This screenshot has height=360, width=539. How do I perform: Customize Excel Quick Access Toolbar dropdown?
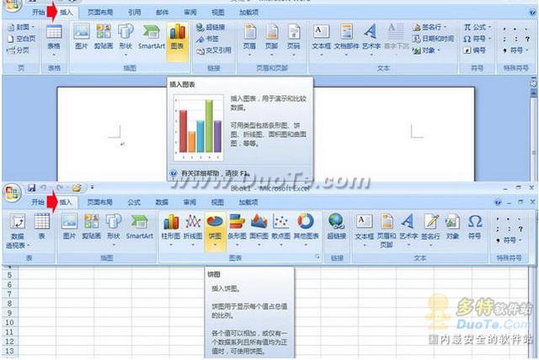pyautogui.click(x=92, y=187)
